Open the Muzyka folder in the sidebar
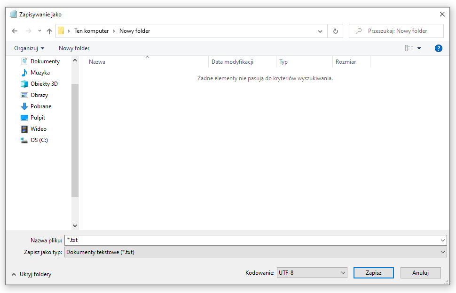The height and width of the screenshot is (293, 456). (x=39, y=72)
